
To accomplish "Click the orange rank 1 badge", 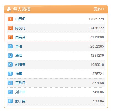I will click(x=10, y=19).
